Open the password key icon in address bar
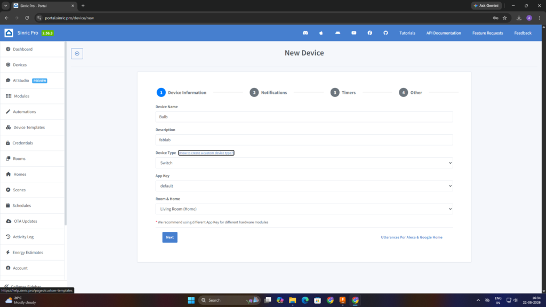 click(495, 18)
